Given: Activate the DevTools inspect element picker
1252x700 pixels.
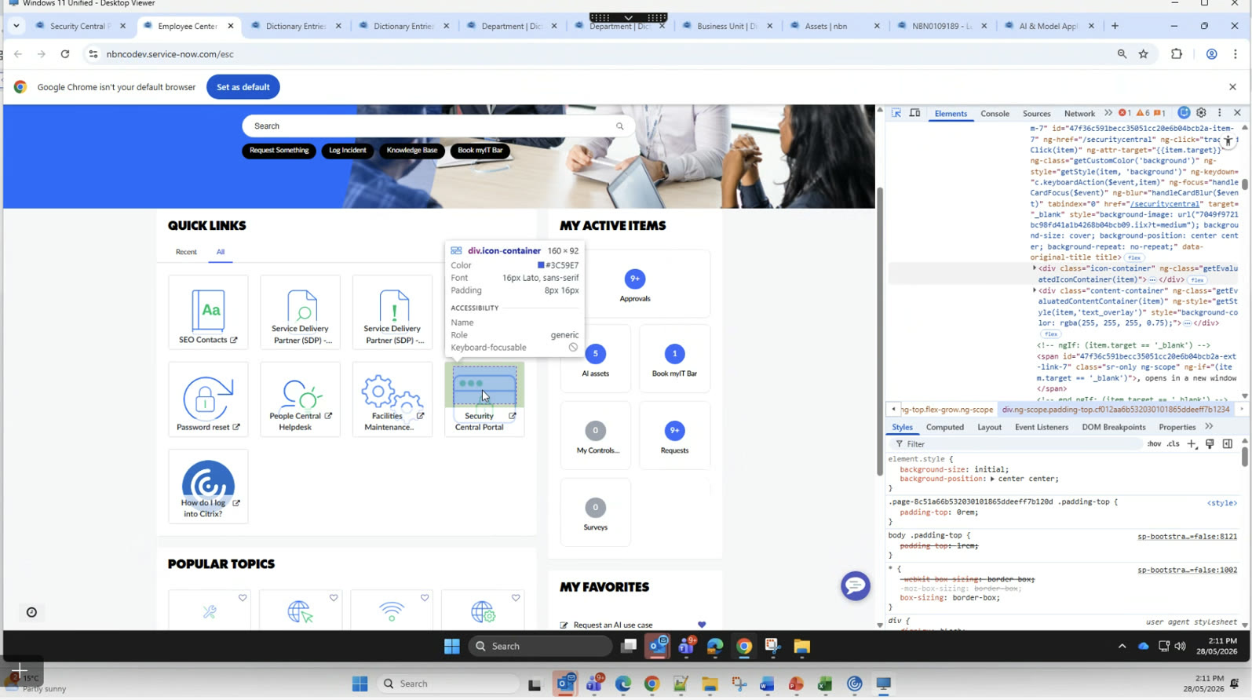Looking at the screenshot, I should (896, 113).
